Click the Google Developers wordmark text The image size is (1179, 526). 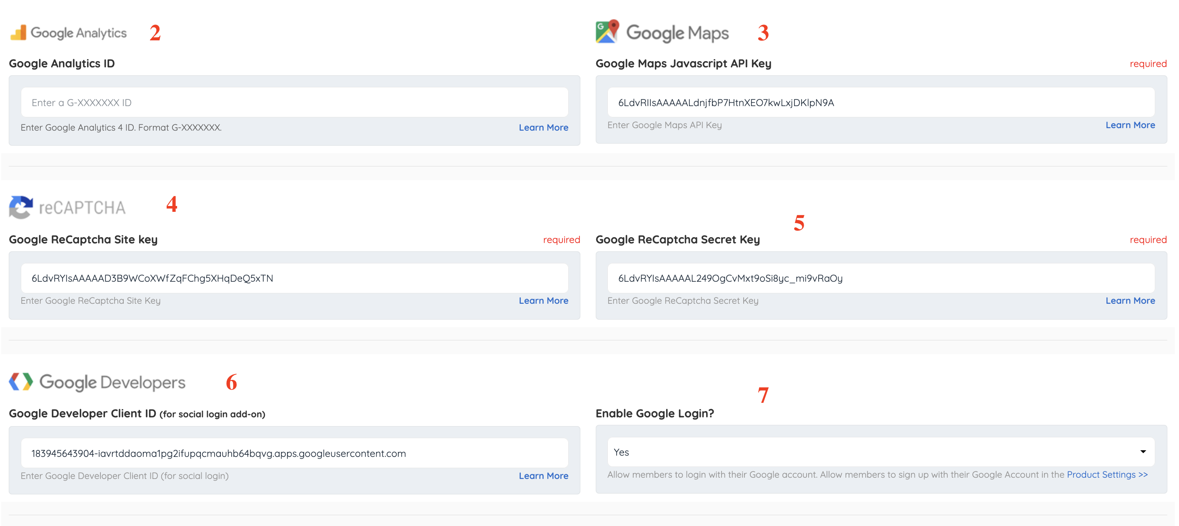tap(112, 382)
